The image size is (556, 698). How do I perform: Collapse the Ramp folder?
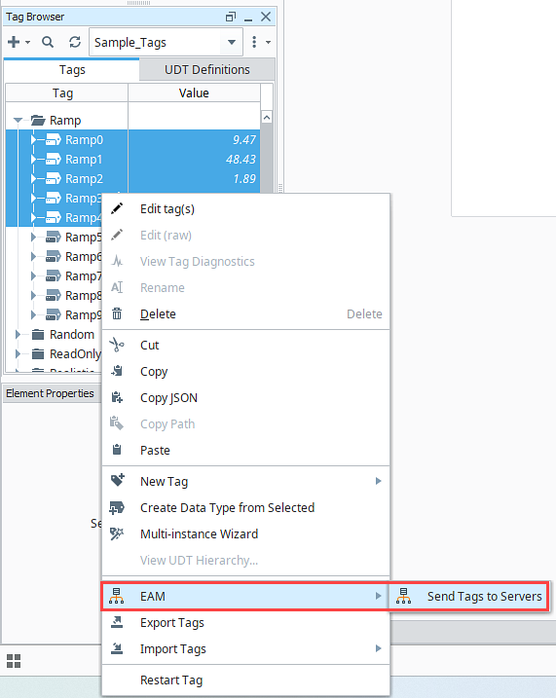click(18, 120)
